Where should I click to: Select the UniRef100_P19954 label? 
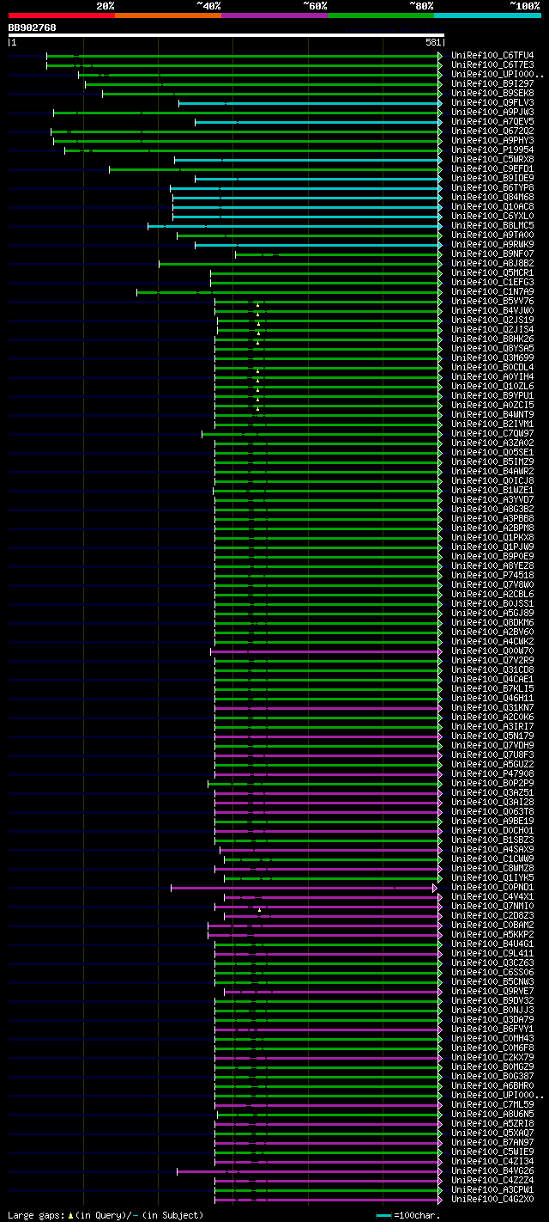point(493,150)
